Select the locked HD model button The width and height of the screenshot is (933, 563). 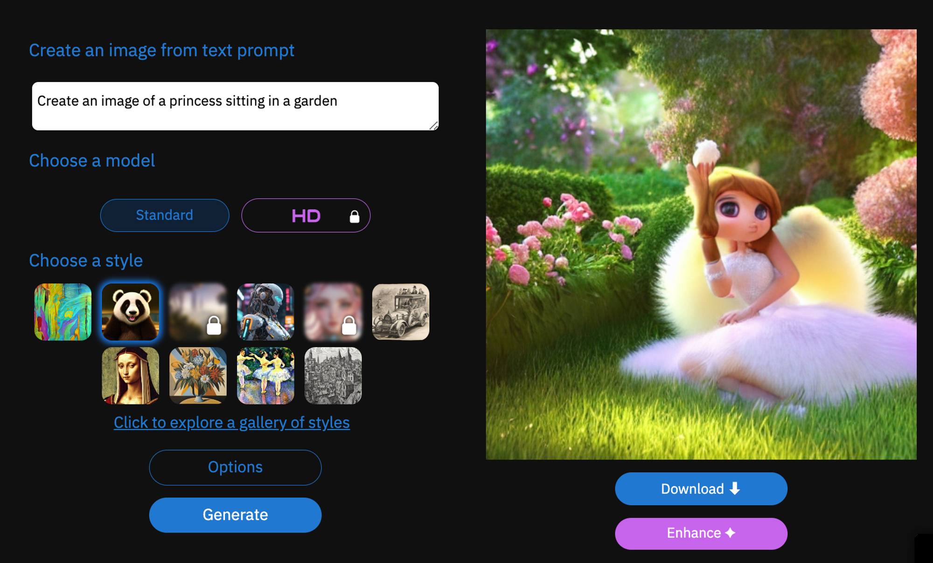pyautogui.click(x=306, y=215)
